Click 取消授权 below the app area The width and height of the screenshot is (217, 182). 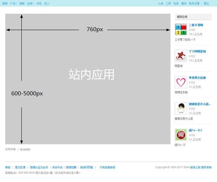point(25,149)
